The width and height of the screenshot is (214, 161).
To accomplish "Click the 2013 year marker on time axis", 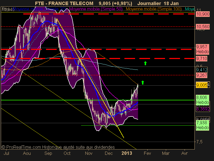I will tap(127, 153).
